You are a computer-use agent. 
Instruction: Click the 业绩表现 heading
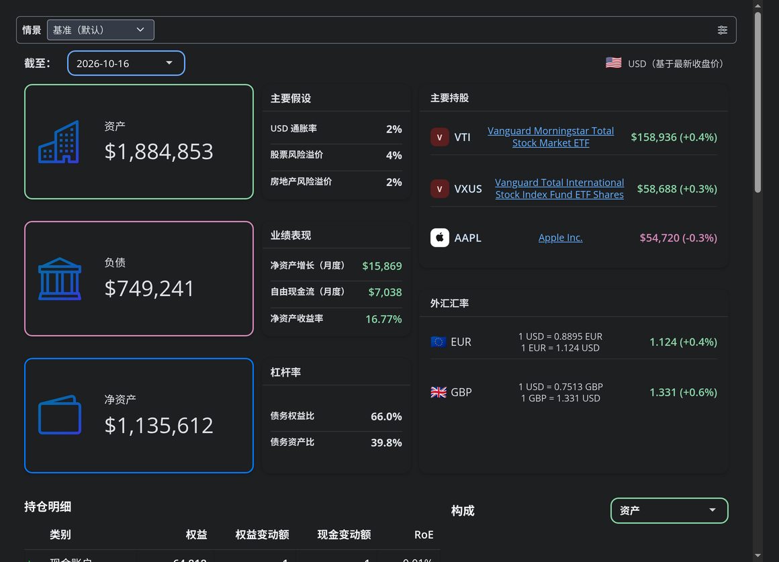pyautogui.click(x=291, y=235)
